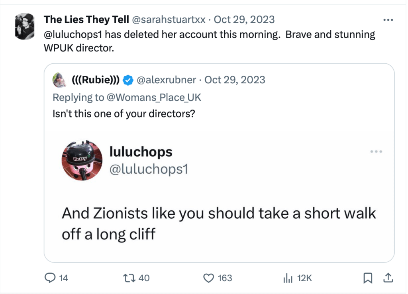The width and height of the screenshot is (408, 294).
Task: Click the reply speech bubble icon
Action: (x=50, y=278)
